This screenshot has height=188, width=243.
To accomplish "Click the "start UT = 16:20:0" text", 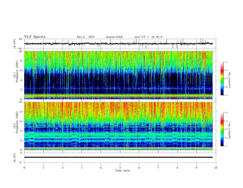I will [x=148, y=37].
